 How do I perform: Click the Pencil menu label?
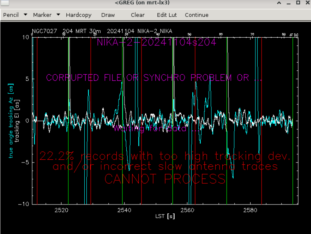[x=10, y=15]
